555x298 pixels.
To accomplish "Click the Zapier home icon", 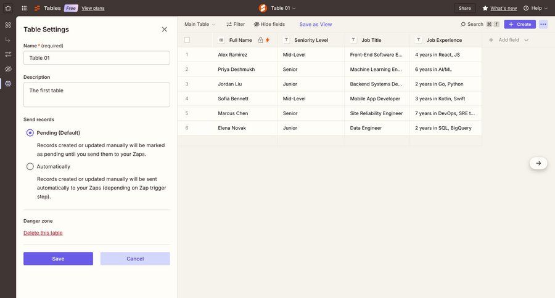I will [x=8, y=8].
